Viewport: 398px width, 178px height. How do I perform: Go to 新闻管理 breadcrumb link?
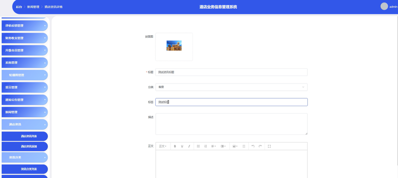click(x=33, y=7)
